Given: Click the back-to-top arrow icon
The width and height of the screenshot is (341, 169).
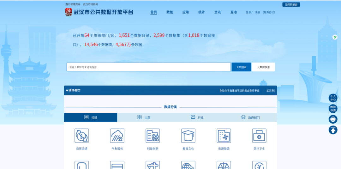Looking at the screenshot, I should [333, 130].
